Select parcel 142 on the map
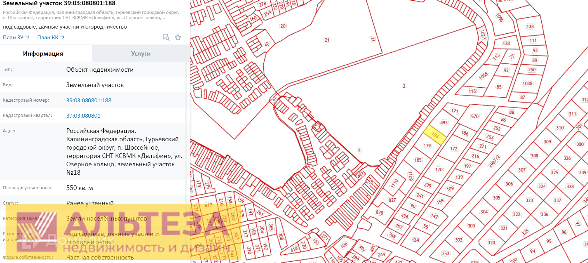This screenshot has width=588, height=263. (x=434, y=216)
